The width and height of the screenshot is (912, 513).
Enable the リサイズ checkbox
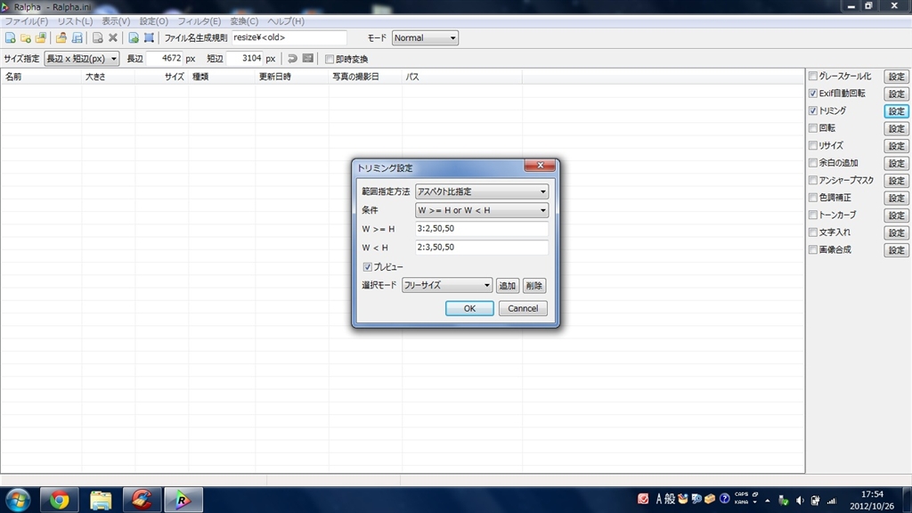(813, 145)
